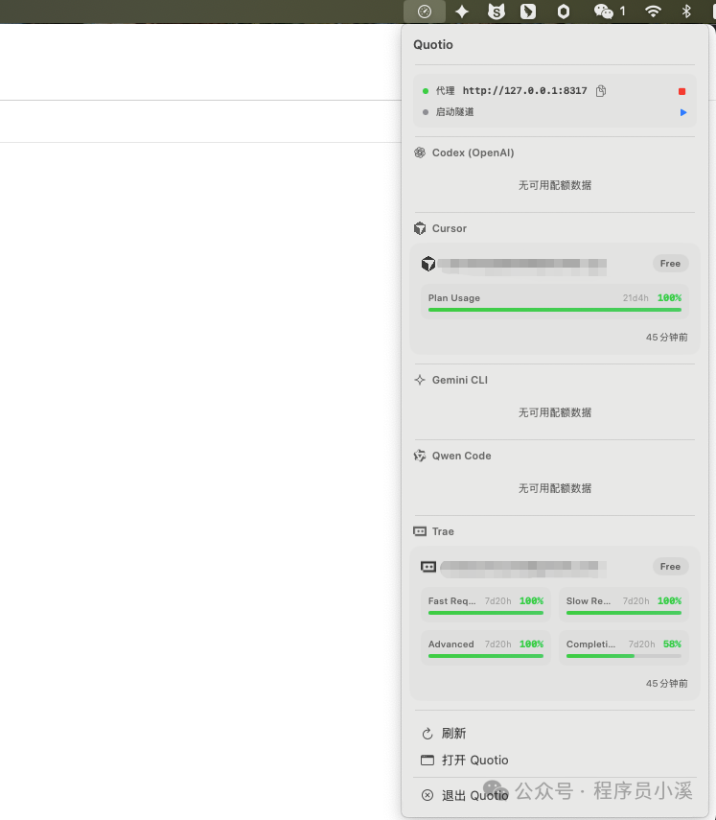Viewport: 716px width, 820px height.
Task: Open WeChat from the menu bar
Action: pos(603,12)
